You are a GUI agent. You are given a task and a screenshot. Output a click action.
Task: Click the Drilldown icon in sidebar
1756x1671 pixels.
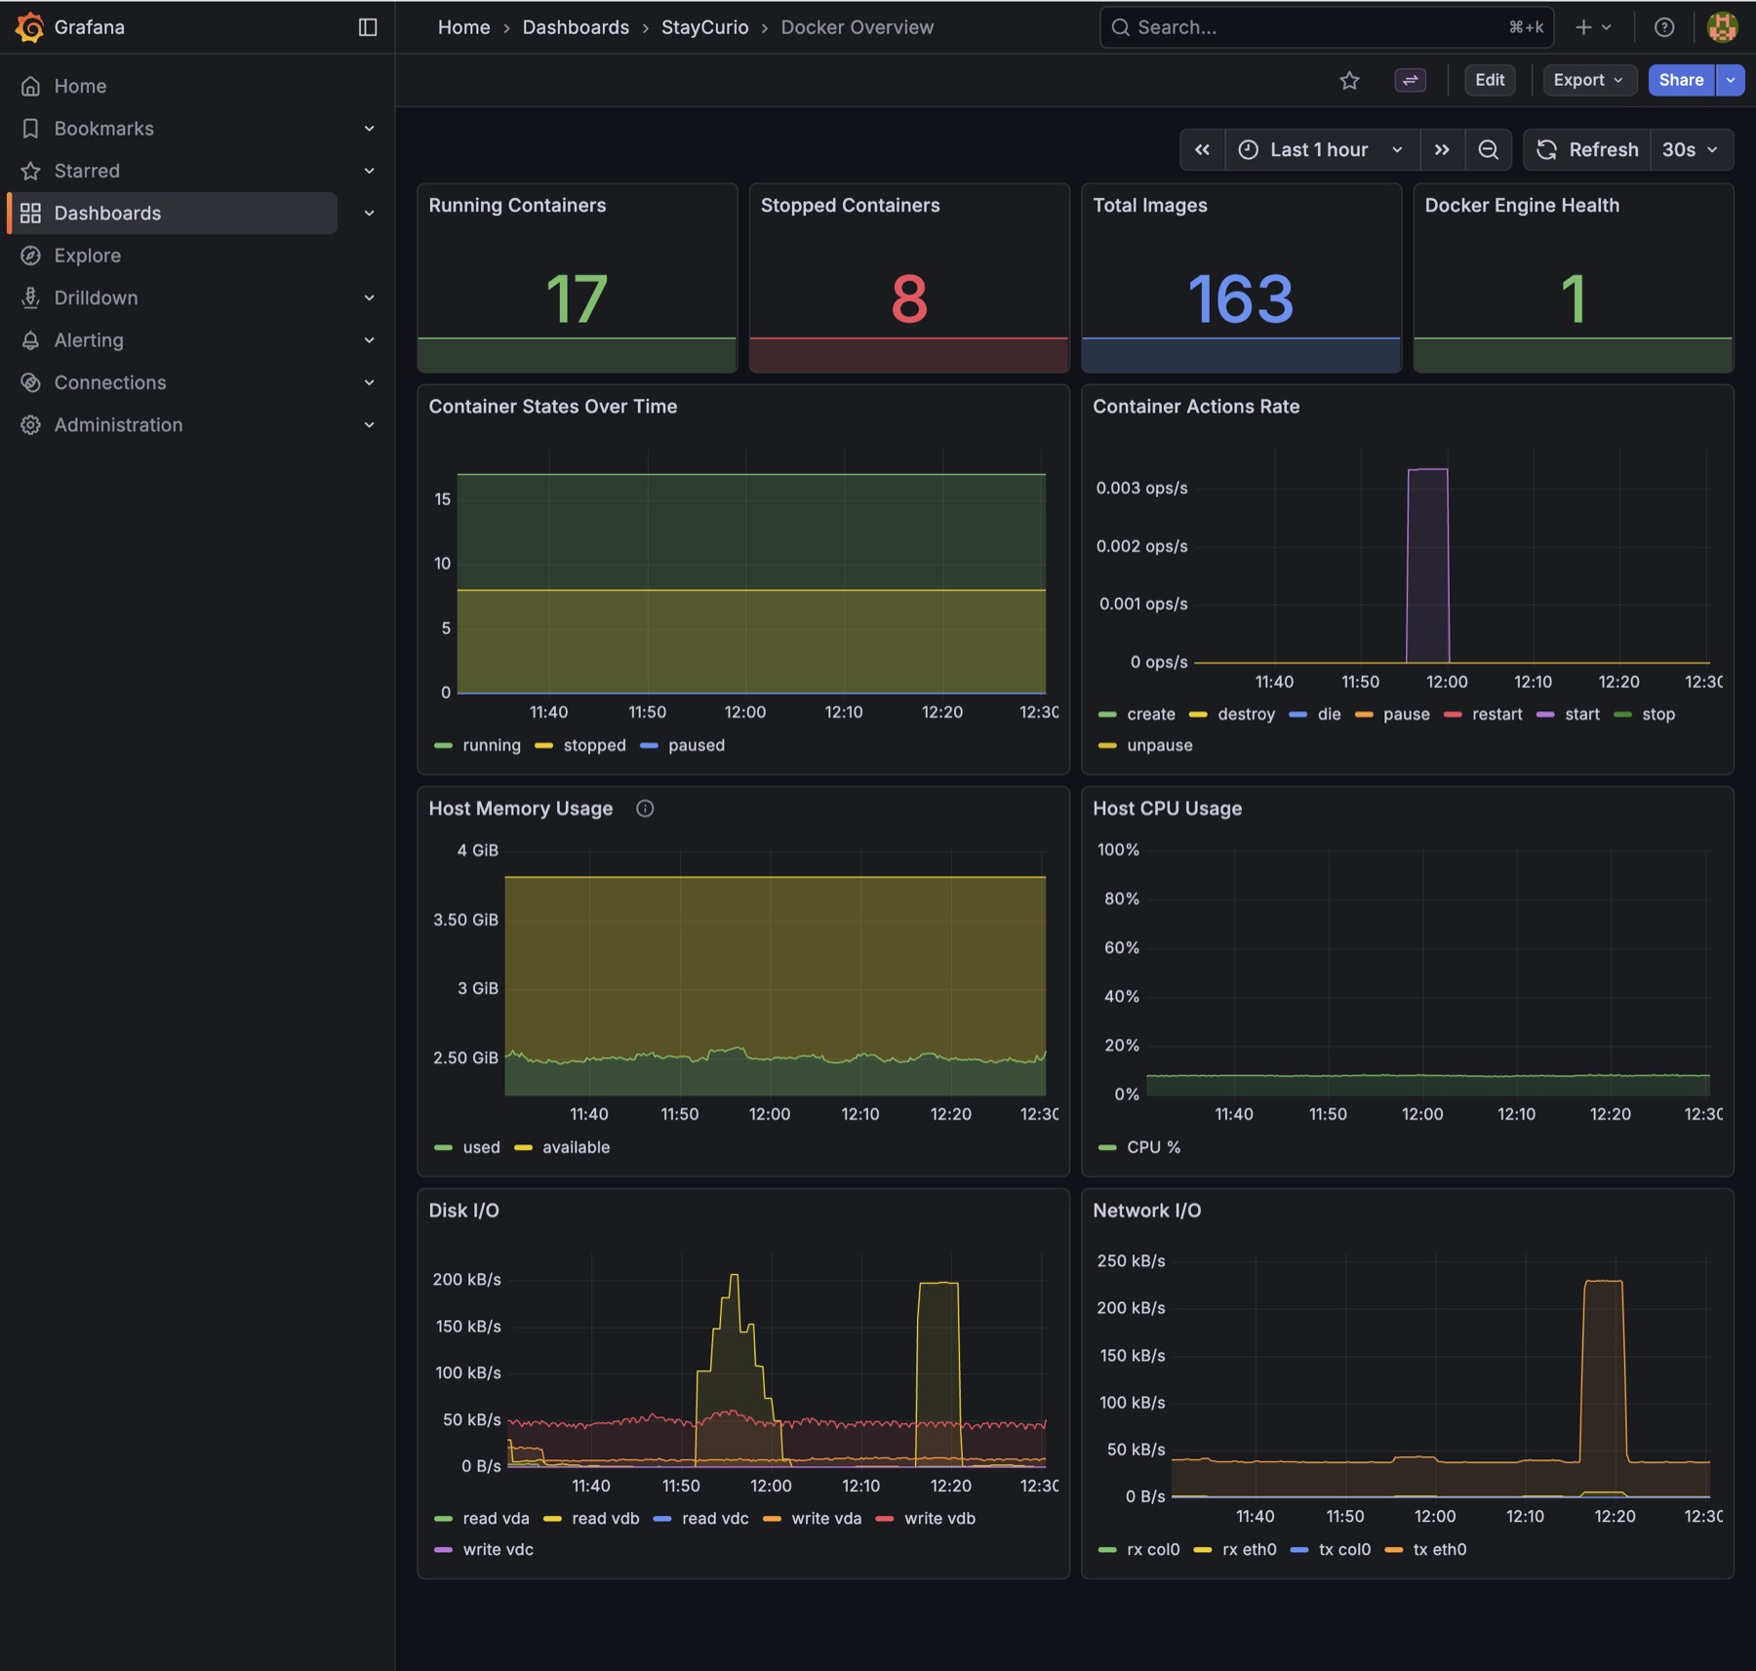[31, 298]
